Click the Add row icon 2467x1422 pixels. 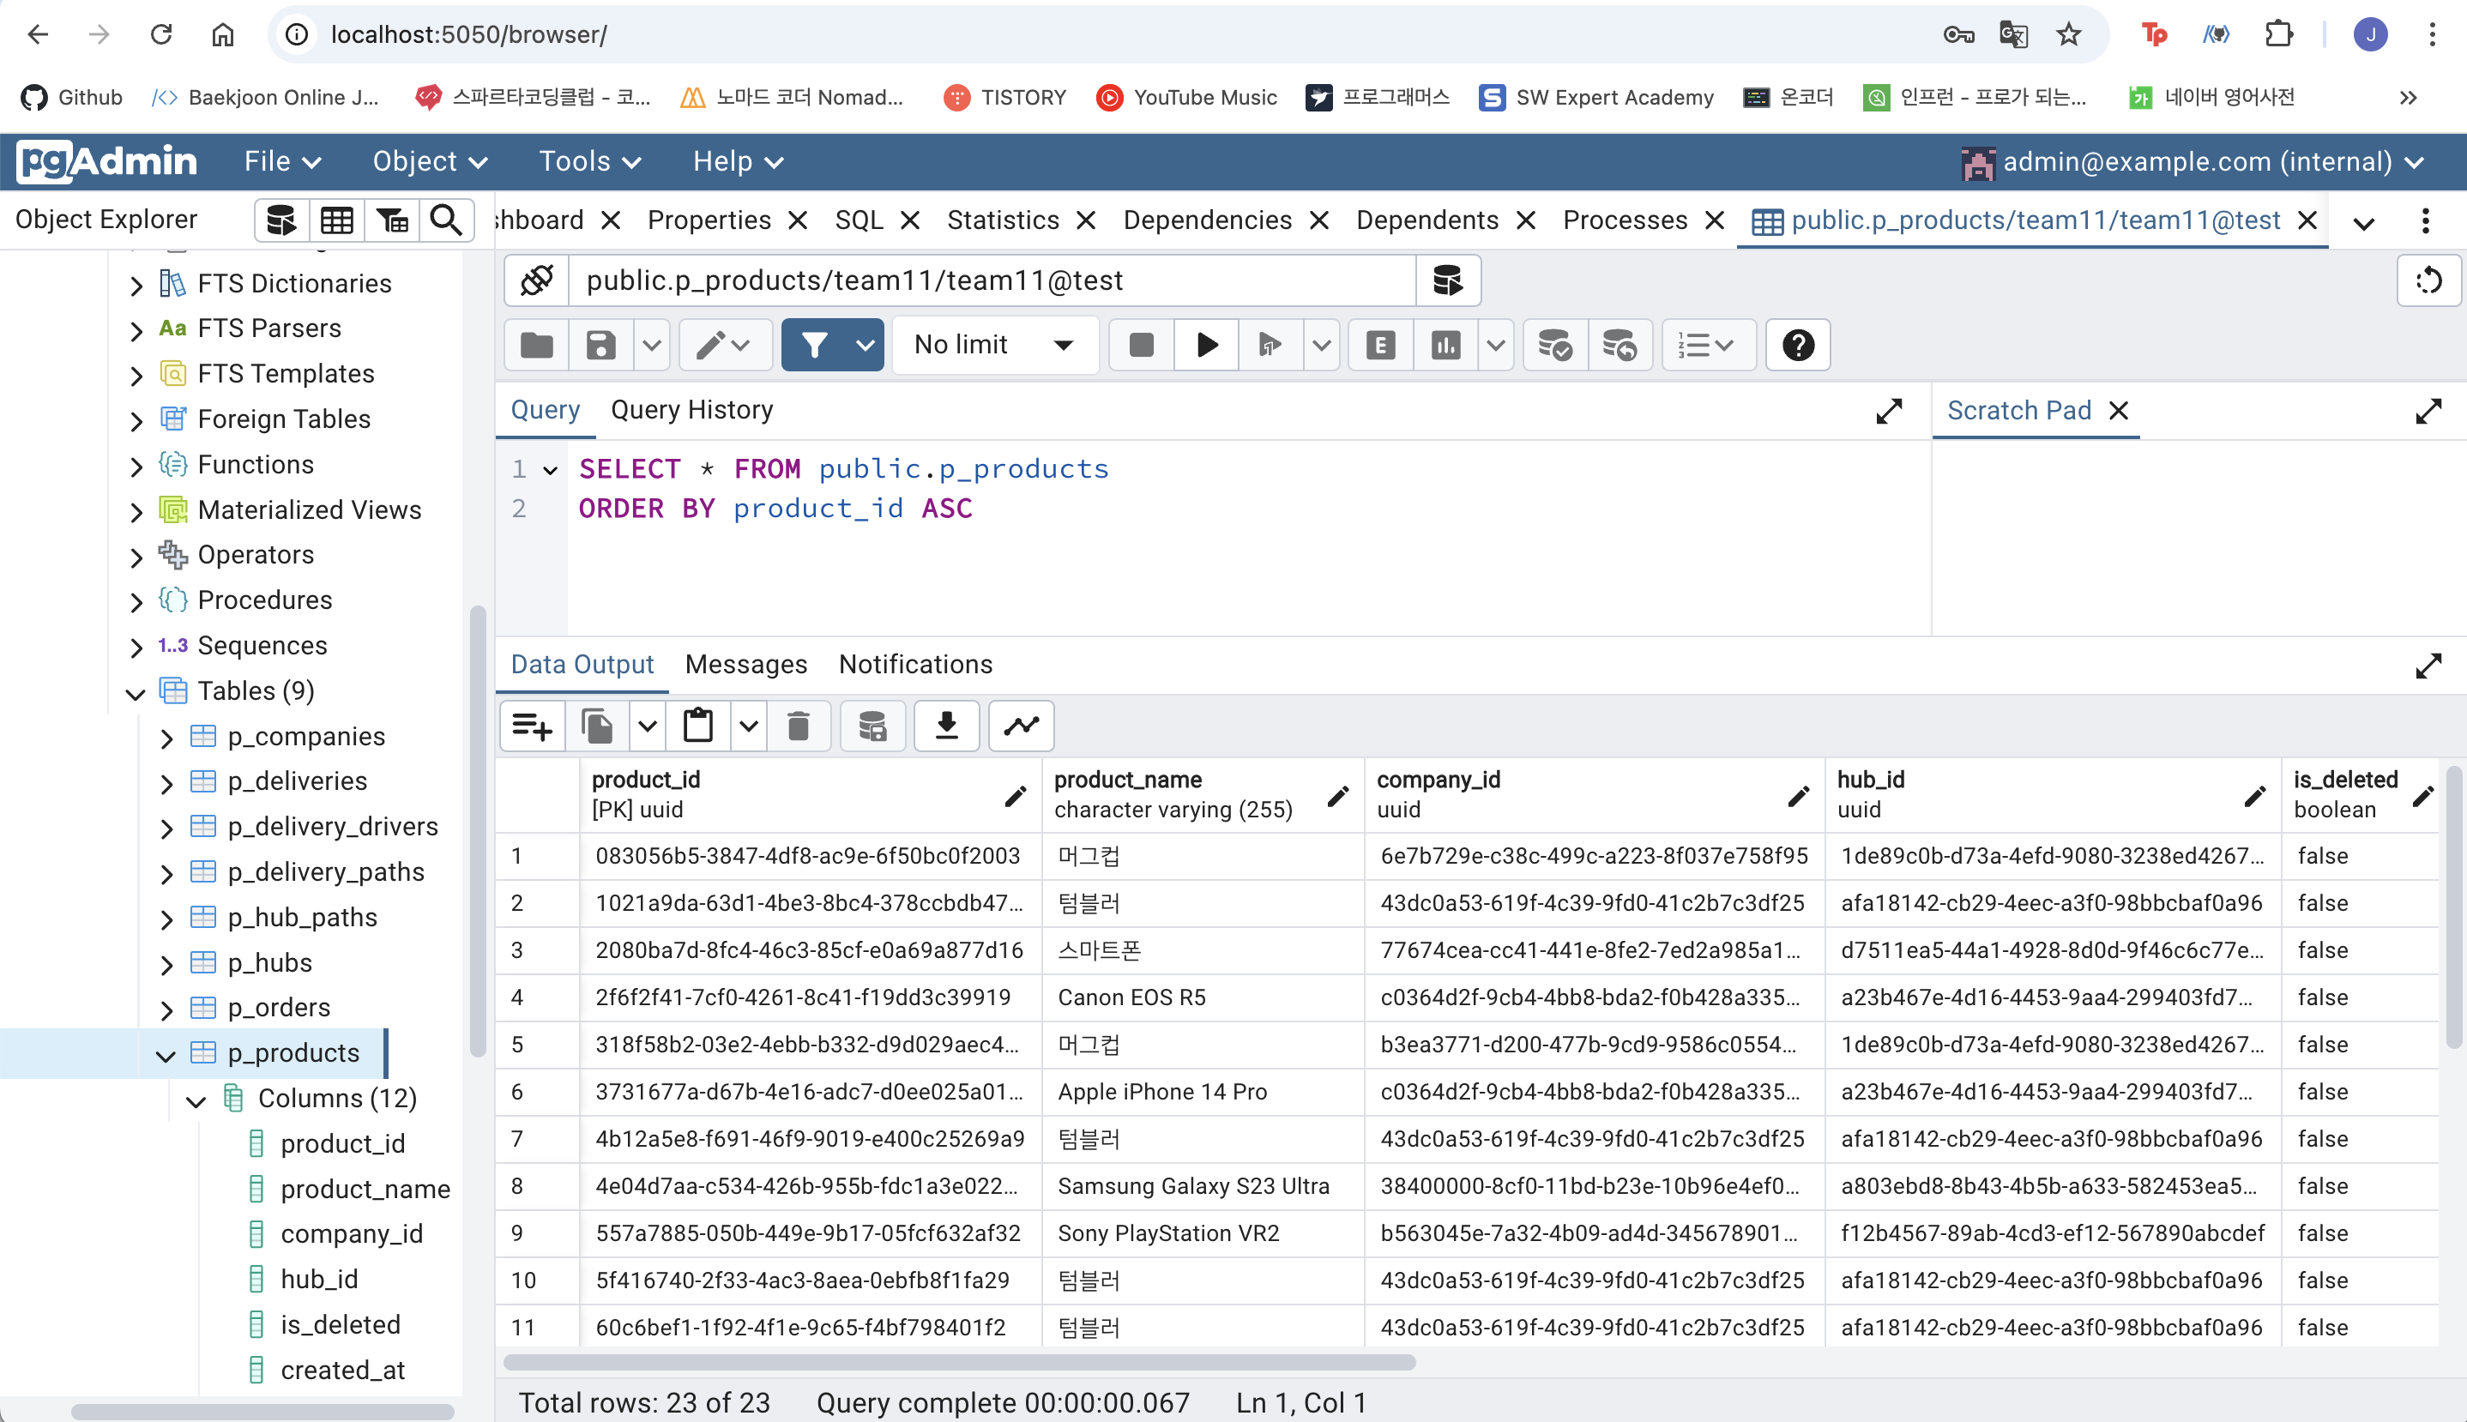click(533, 726)
